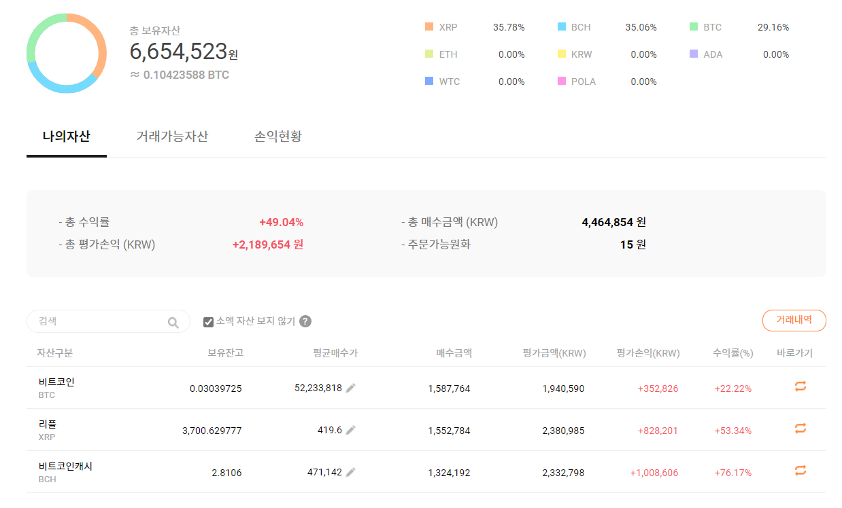Click the total return +49.04% value
The image size is (842, 508).
click(281, 222)
